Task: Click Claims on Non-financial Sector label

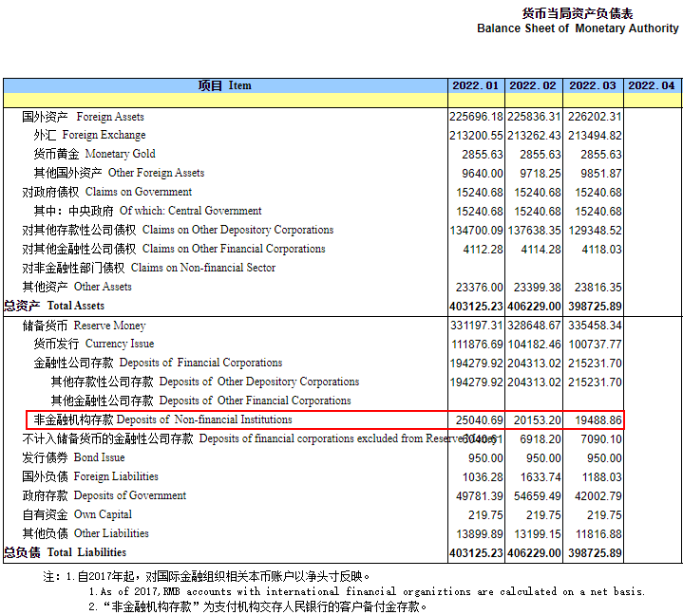Action: click(148, 268)
